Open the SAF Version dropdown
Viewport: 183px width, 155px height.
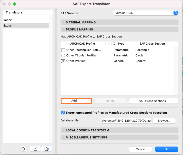(x=146, y=13)
